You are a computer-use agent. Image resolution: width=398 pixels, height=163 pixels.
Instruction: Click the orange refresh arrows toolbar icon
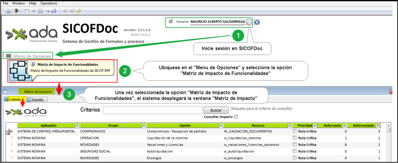(79, 11)
